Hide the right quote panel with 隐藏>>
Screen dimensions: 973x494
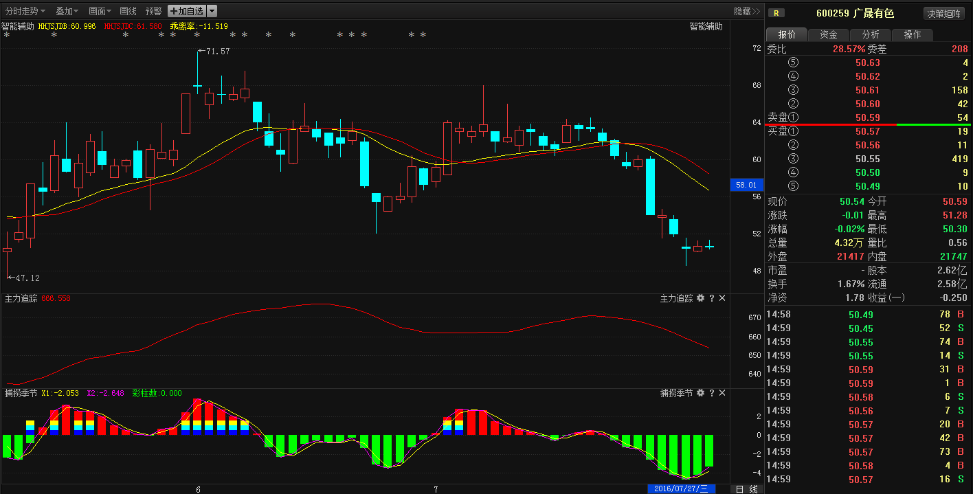tap(747, 11)
